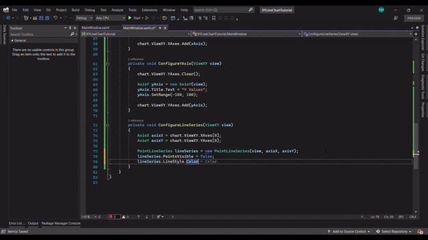Click the CRLF line ending indicator

pos(413,217)
